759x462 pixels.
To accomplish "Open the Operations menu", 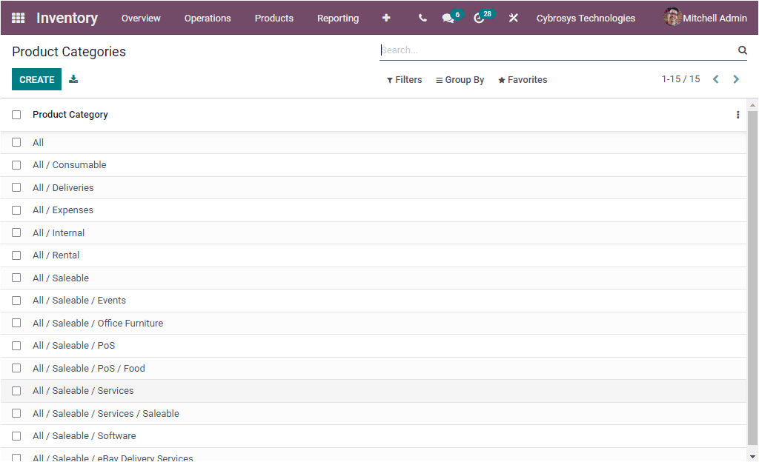I will pos(208,18).
